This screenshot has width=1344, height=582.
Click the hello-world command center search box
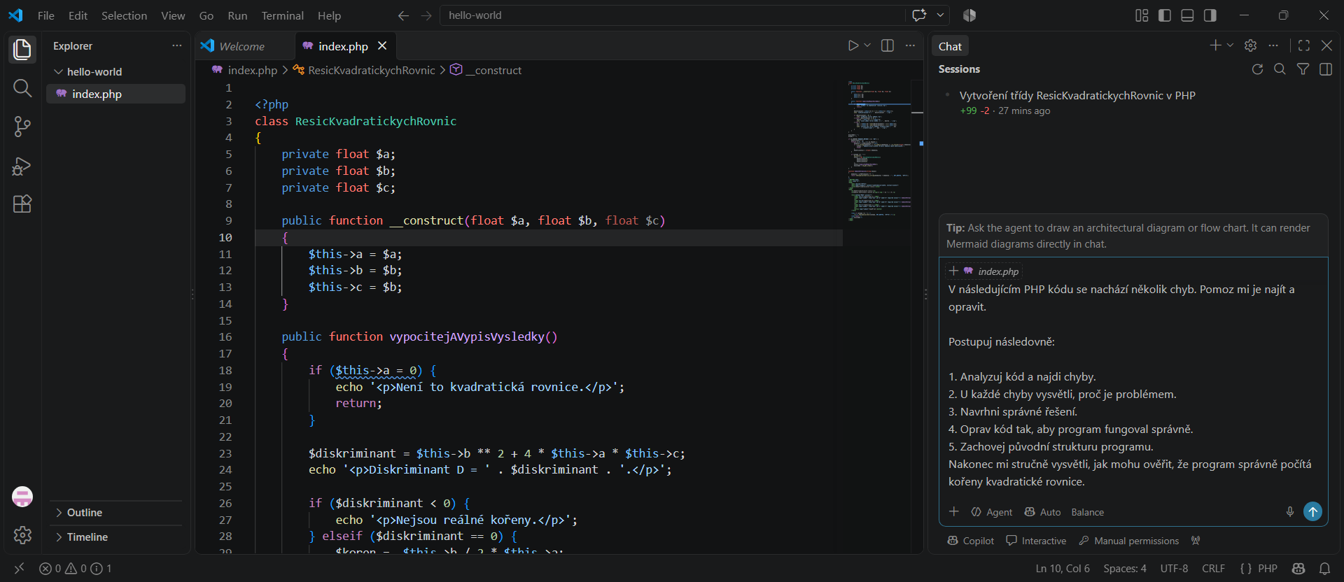click(x=672, y=15)
